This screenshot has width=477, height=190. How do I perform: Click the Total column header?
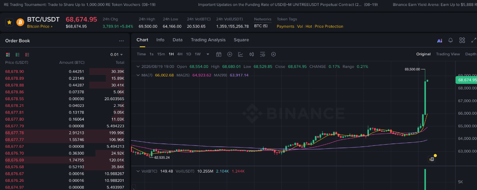tap(120, 62)
